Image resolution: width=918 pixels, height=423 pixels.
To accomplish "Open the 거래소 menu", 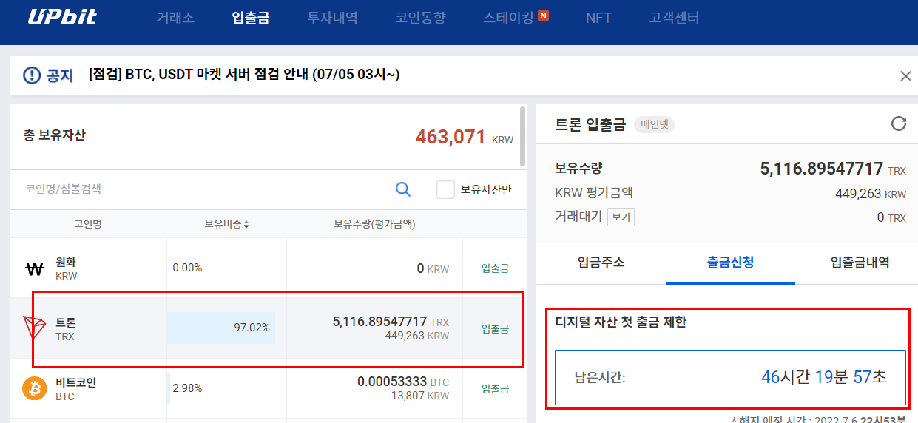I will (x=175, y=18).
